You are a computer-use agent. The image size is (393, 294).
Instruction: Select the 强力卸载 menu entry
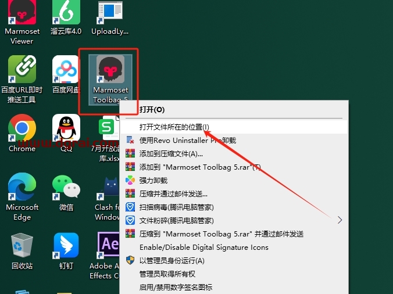point(234,181)
